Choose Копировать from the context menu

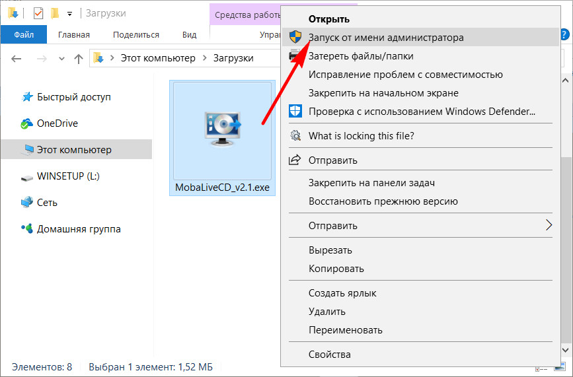coord(336,269)
